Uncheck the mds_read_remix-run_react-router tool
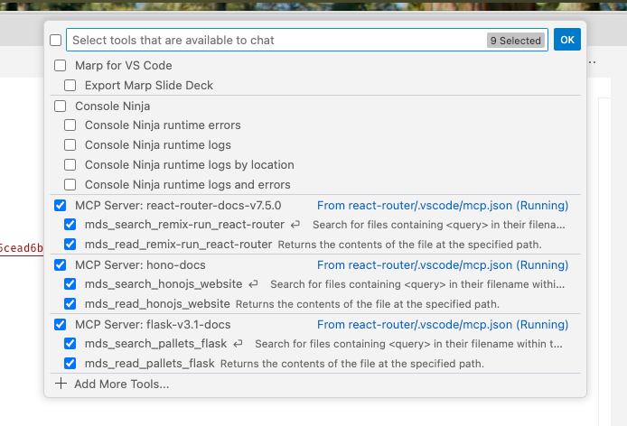The image size is (627, 426). point(70,245)
